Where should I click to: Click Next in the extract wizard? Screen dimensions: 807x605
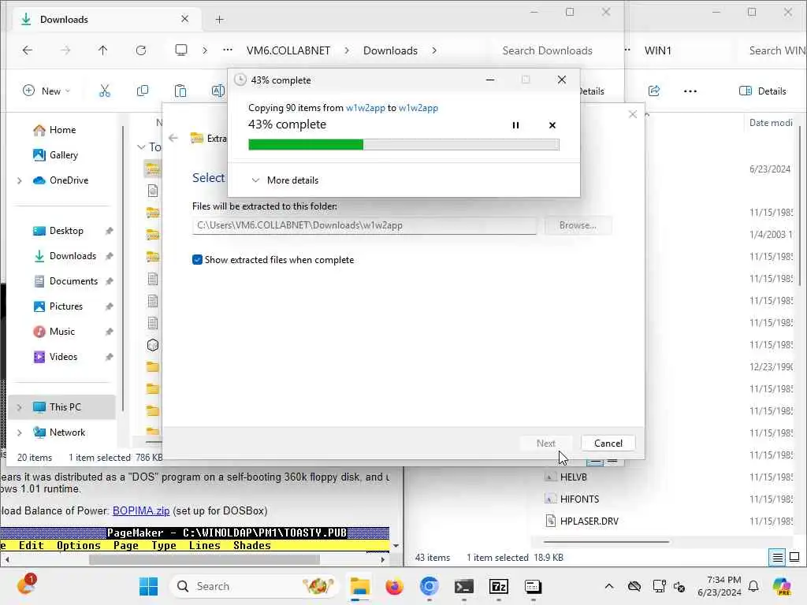point(545,443)
